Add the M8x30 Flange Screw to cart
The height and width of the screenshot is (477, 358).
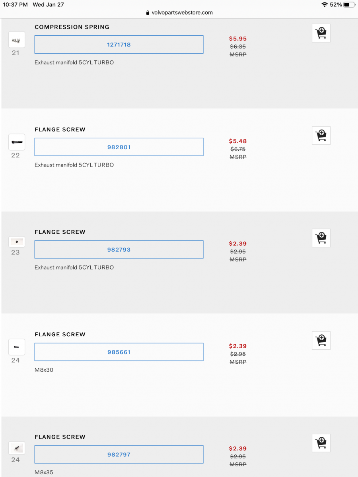pyautogui.click(x=321, y=340)
